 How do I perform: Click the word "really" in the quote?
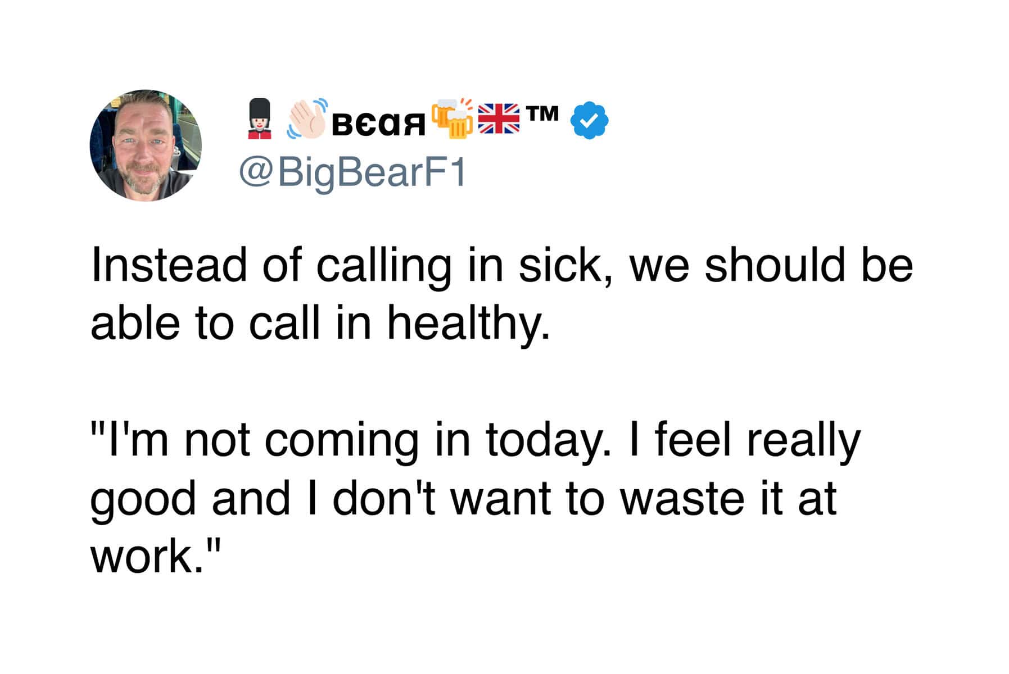(x=803, y=440)
